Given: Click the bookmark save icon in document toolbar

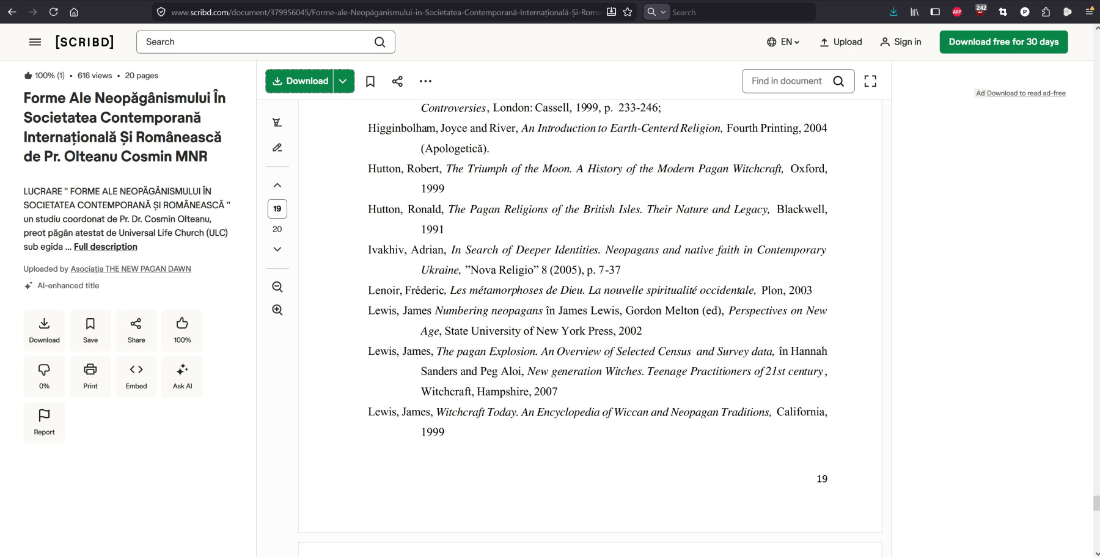Looking at the screenshot, I should (370, 81).
